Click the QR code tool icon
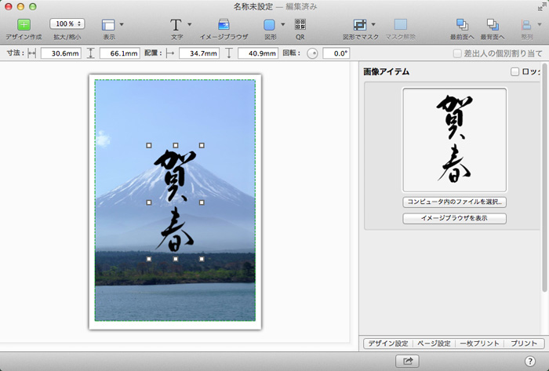 (x=300, y=24)
